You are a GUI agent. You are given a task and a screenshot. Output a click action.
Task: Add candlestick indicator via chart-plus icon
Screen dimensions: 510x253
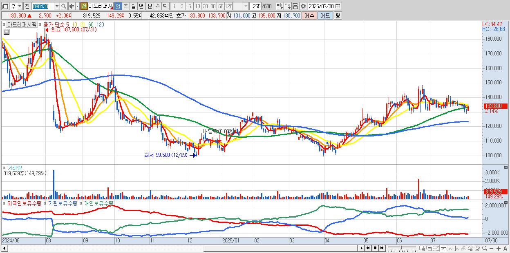tap(280, 6)
